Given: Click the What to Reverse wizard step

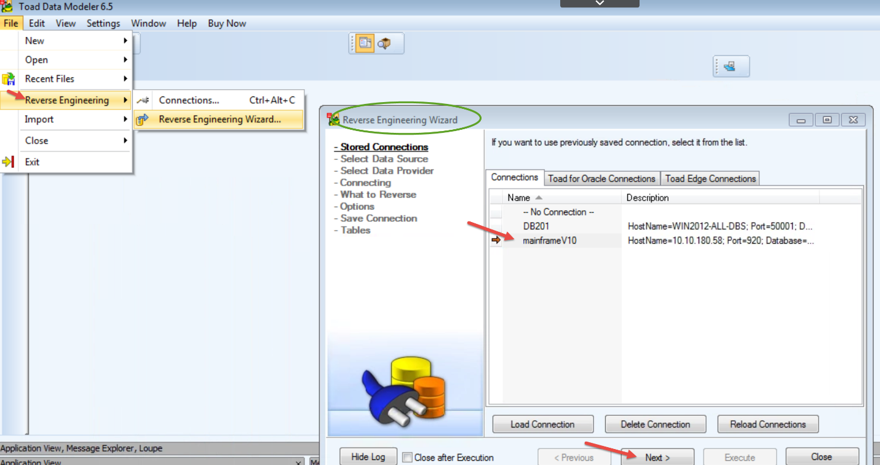Looking at the screenshot, I should click(x=375, y=194).
